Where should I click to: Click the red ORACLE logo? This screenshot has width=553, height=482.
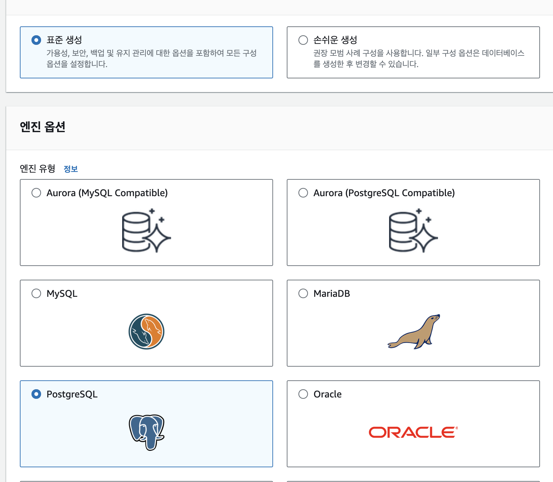[413, 432]
